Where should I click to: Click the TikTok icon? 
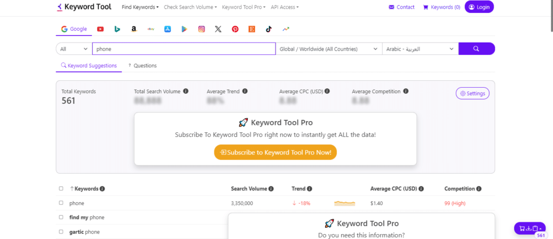coord(269,29)
